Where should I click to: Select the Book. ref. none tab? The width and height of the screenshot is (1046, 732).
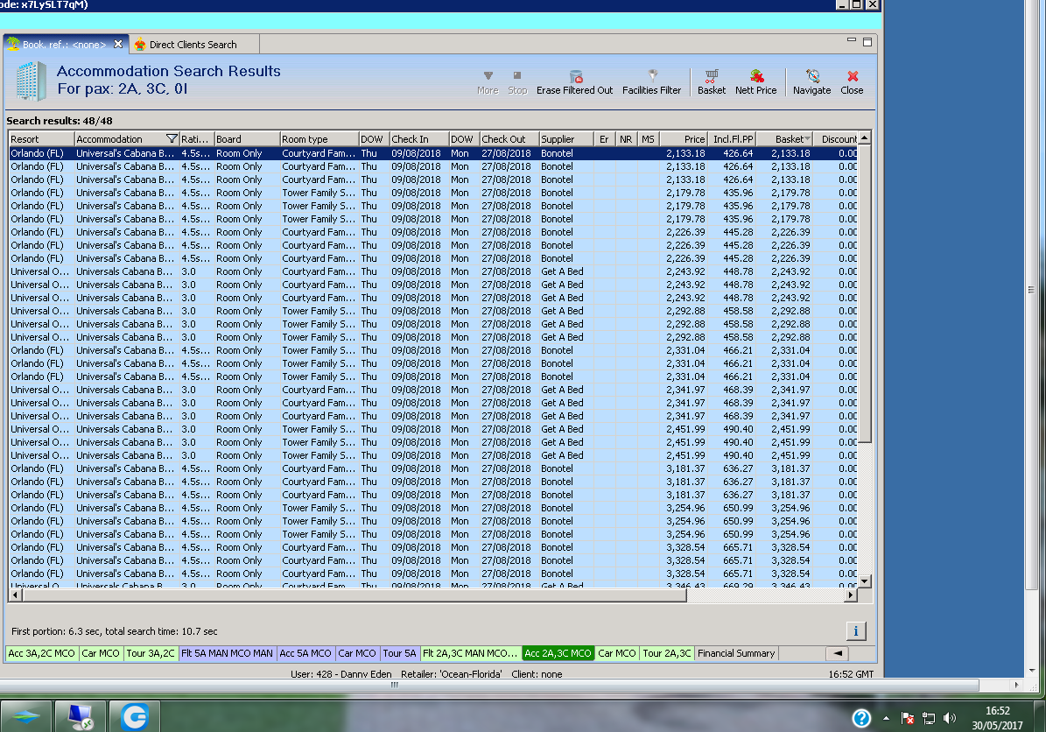tap(64, 45)
